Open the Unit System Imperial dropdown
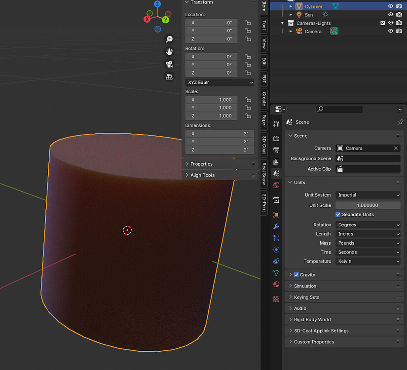Viewport: 407px width, 370px height. [x=368, y=195]
